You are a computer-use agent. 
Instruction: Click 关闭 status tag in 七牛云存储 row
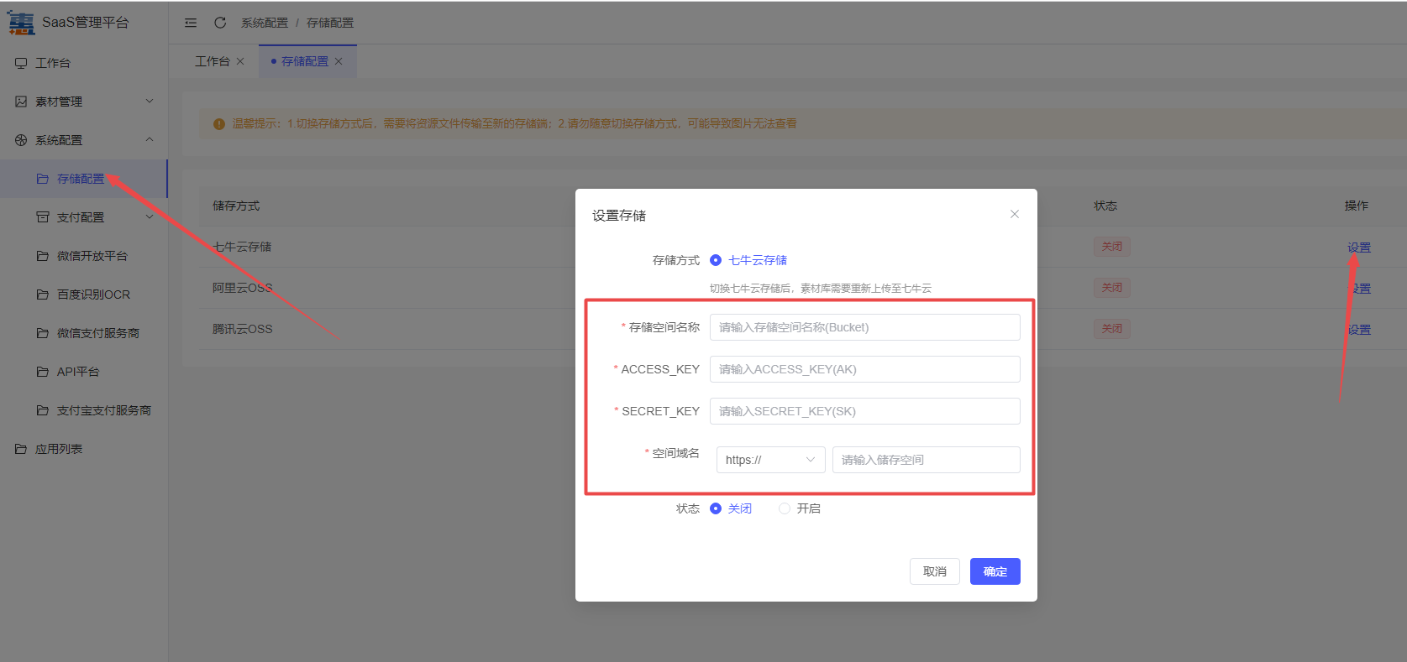(x=1112, y=247)
